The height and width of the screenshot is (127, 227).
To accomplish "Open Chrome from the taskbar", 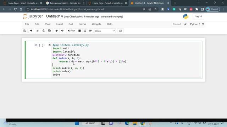I will tap(143, 123).
